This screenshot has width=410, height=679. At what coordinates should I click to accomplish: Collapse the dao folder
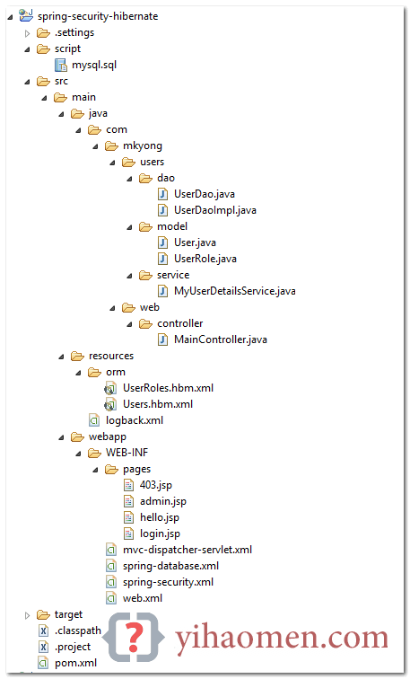tap(129, 179)
